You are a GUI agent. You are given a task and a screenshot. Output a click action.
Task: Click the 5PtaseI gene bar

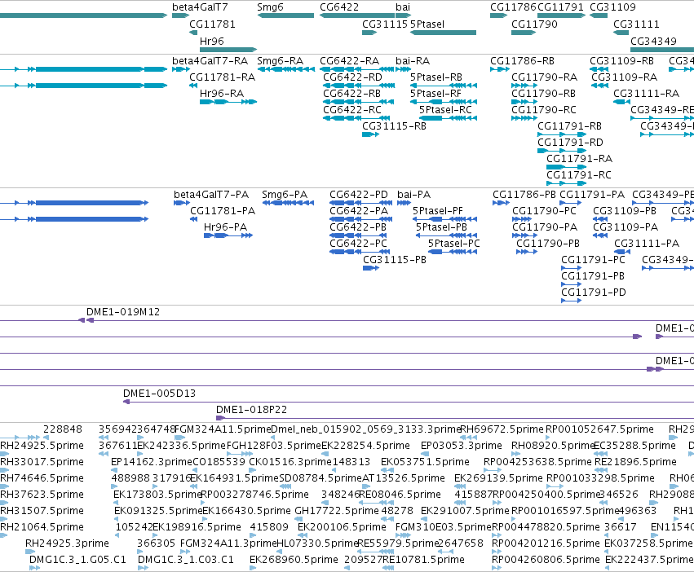[x=443, y=33]
